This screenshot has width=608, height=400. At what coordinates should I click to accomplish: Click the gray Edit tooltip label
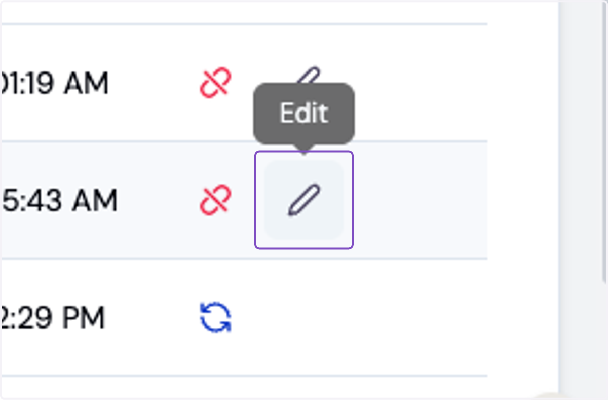[304, 114]
